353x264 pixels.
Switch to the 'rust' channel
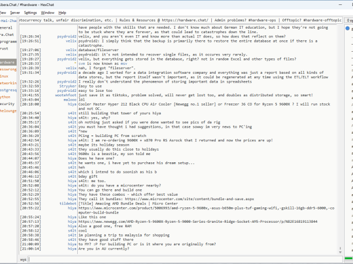[4, 48]
